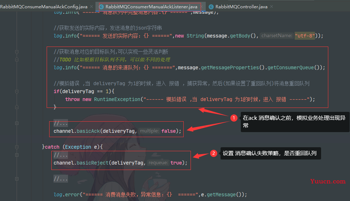
Task: Click 'getConsumerQueue' method call
Action: [291, 67]
